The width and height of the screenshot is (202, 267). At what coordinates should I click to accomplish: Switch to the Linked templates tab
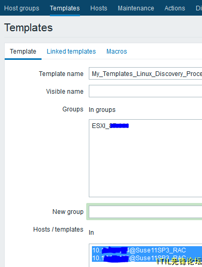point(71,52)
